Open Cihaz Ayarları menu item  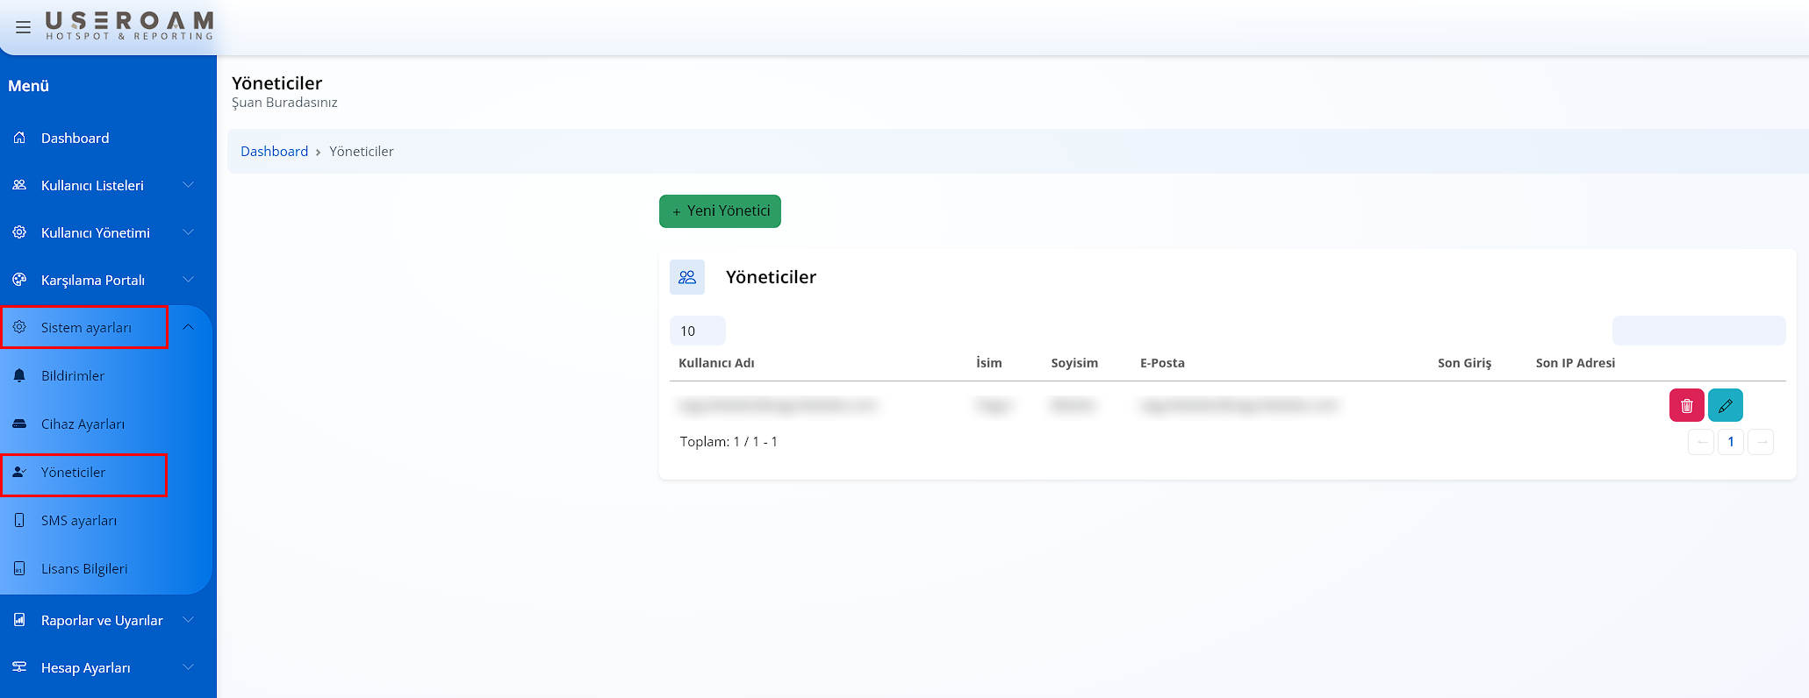(83, 424)
